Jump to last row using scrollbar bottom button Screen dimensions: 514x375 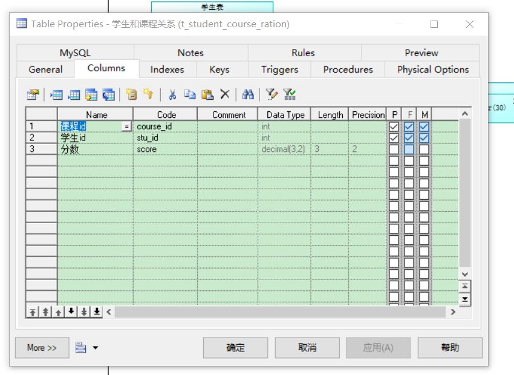(x=465, y=299)
